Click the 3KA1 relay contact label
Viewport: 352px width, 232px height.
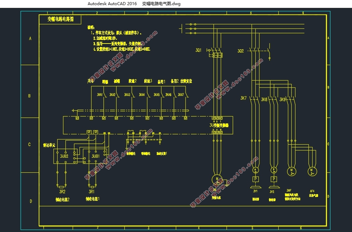point(100,95)
